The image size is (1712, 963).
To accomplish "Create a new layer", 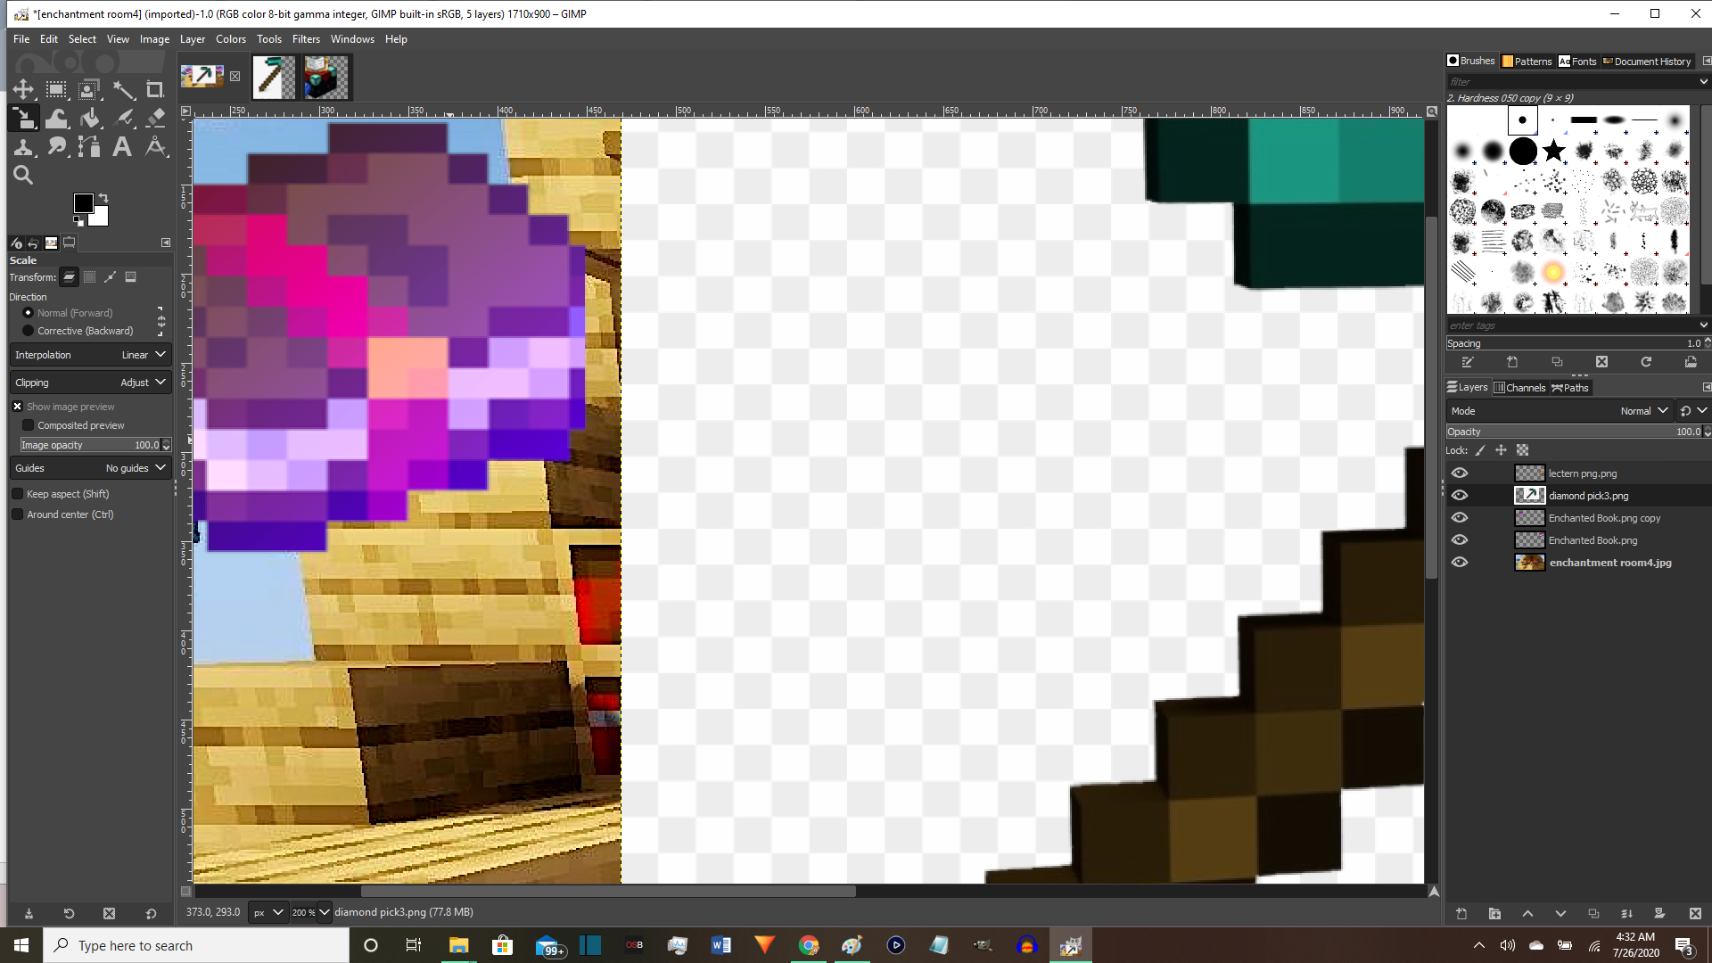I will [1461, 914].
